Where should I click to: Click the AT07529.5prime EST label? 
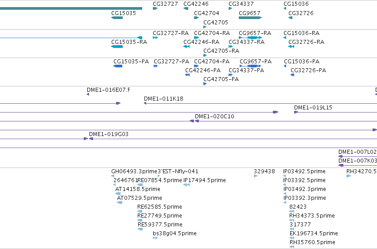[140, 198]
